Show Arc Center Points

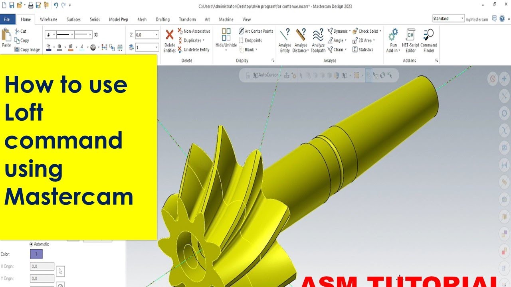[x=256, y=31]
